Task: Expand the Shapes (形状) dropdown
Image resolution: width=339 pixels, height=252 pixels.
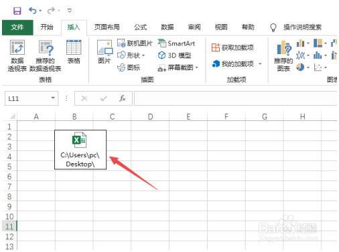Action: coord(143,55)
